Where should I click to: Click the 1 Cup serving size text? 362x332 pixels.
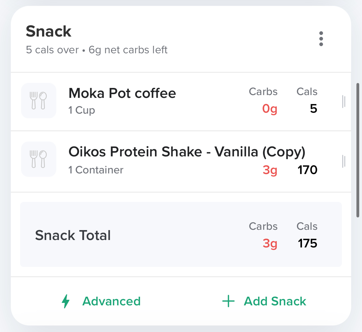pos(82,110)
